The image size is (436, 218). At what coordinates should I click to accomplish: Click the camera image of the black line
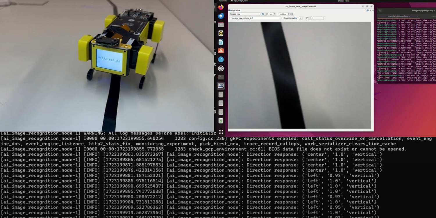pyautogui.click(x=299, y=75)
